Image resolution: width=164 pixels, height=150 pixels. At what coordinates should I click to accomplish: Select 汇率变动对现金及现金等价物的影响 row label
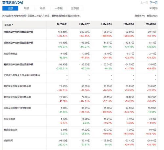tap(22, 75)
